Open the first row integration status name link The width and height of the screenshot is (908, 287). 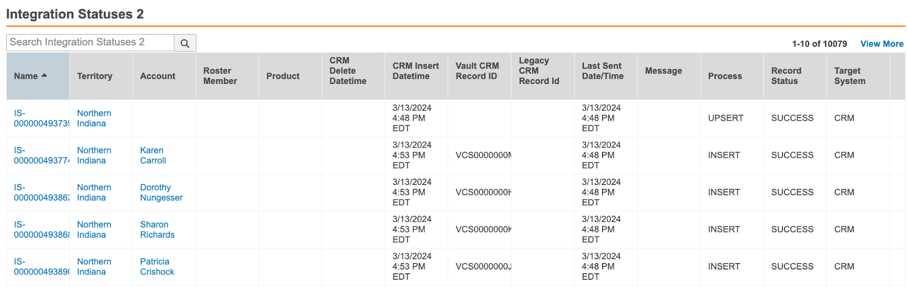tap(41, 119)
